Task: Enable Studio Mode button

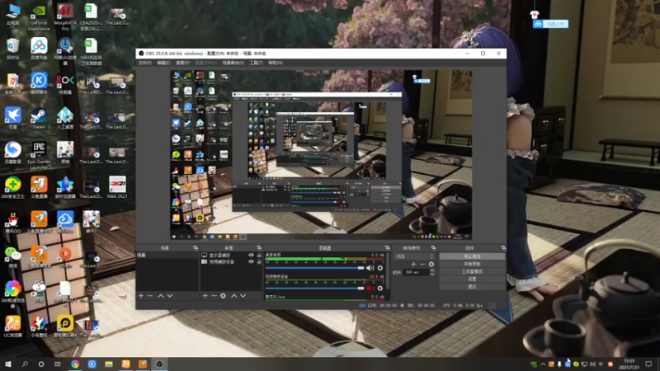Action: coord(472,271)
